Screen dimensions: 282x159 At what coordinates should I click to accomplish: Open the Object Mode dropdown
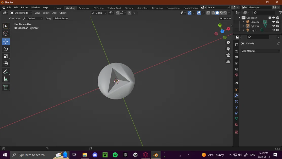pyautogui.click(x=21, y=13)
